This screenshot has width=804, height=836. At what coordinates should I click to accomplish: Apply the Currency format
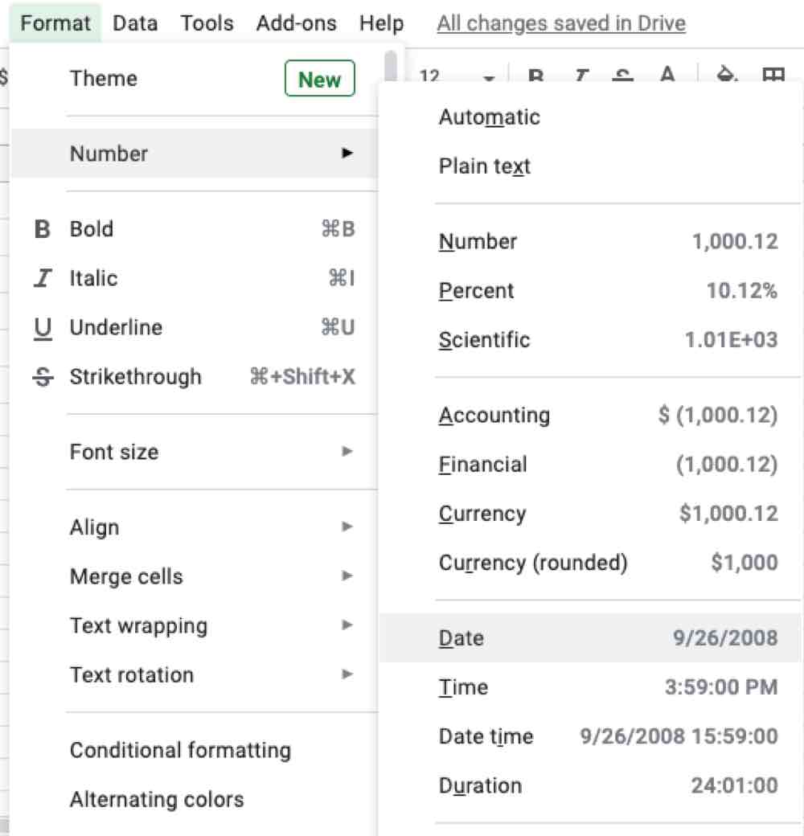click(563, 513)
